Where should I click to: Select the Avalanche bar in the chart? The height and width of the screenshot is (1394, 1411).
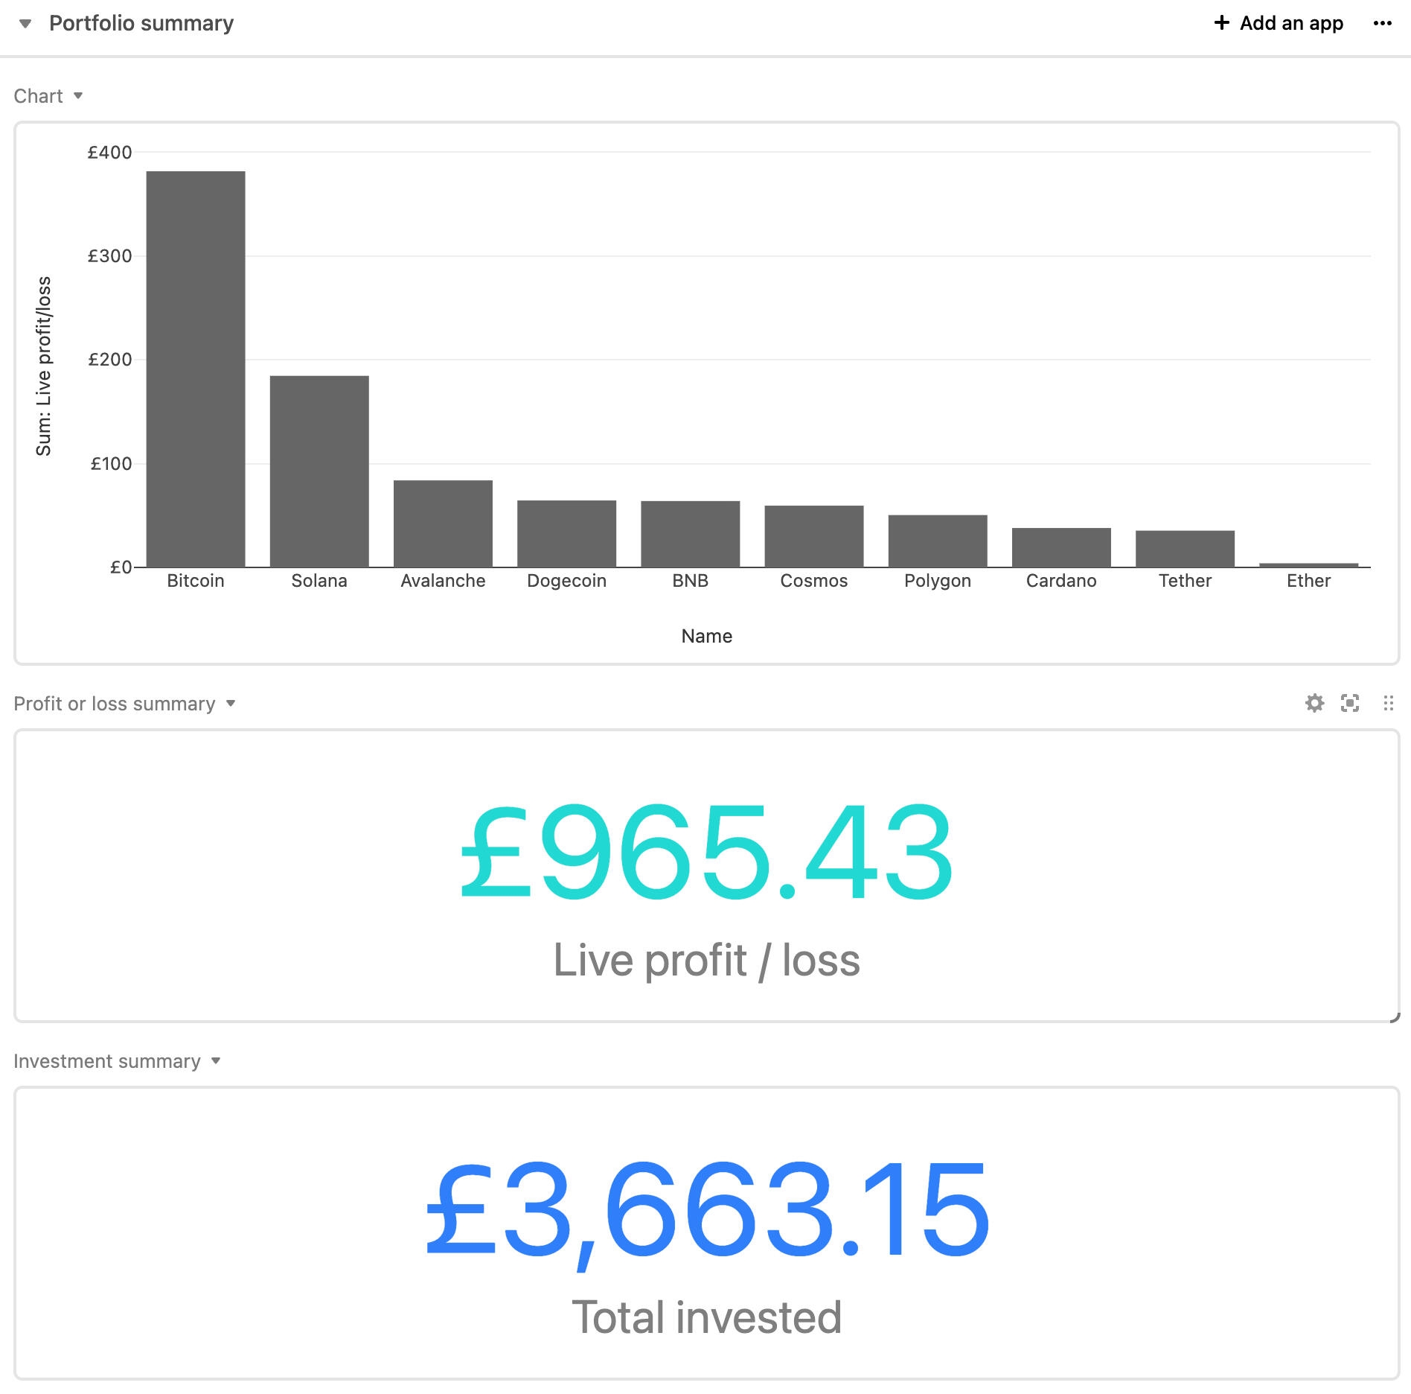coord(443,523)
